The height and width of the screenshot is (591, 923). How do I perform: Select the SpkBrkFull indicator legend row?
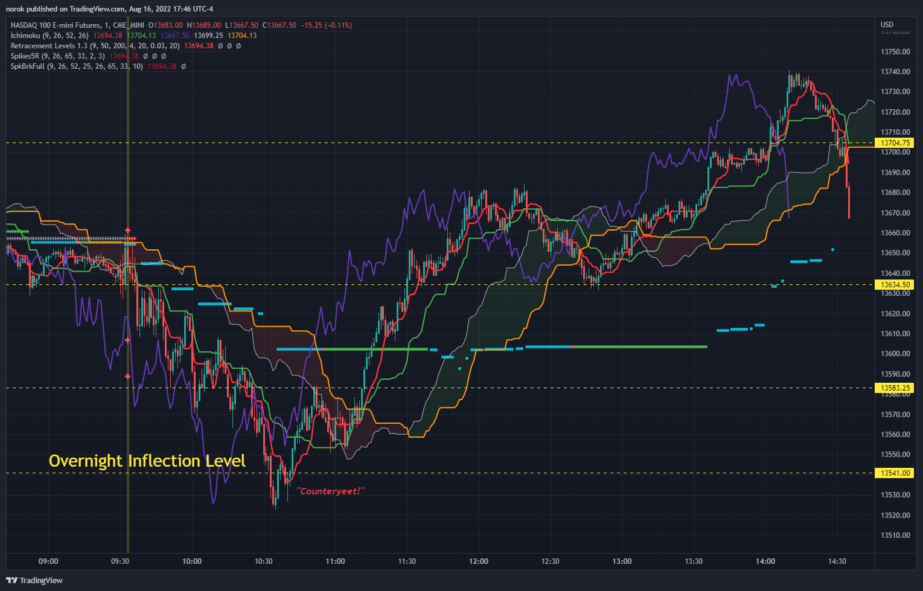[x=98, y=66]
